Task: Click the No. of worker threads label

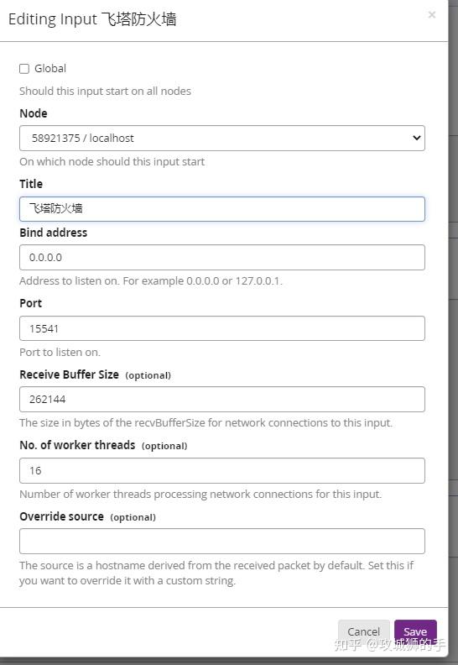Action: [x=77, y=445]
